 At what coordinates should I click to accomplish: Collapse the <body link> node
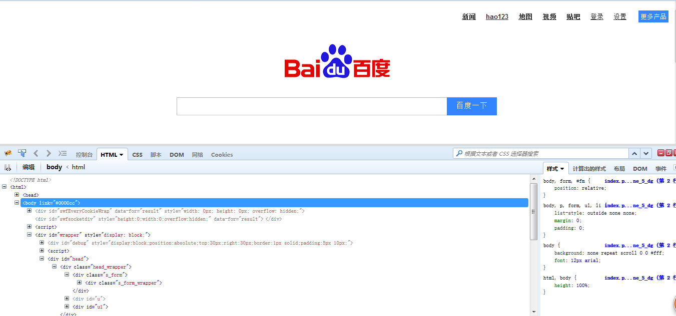(x=17, y=203)
